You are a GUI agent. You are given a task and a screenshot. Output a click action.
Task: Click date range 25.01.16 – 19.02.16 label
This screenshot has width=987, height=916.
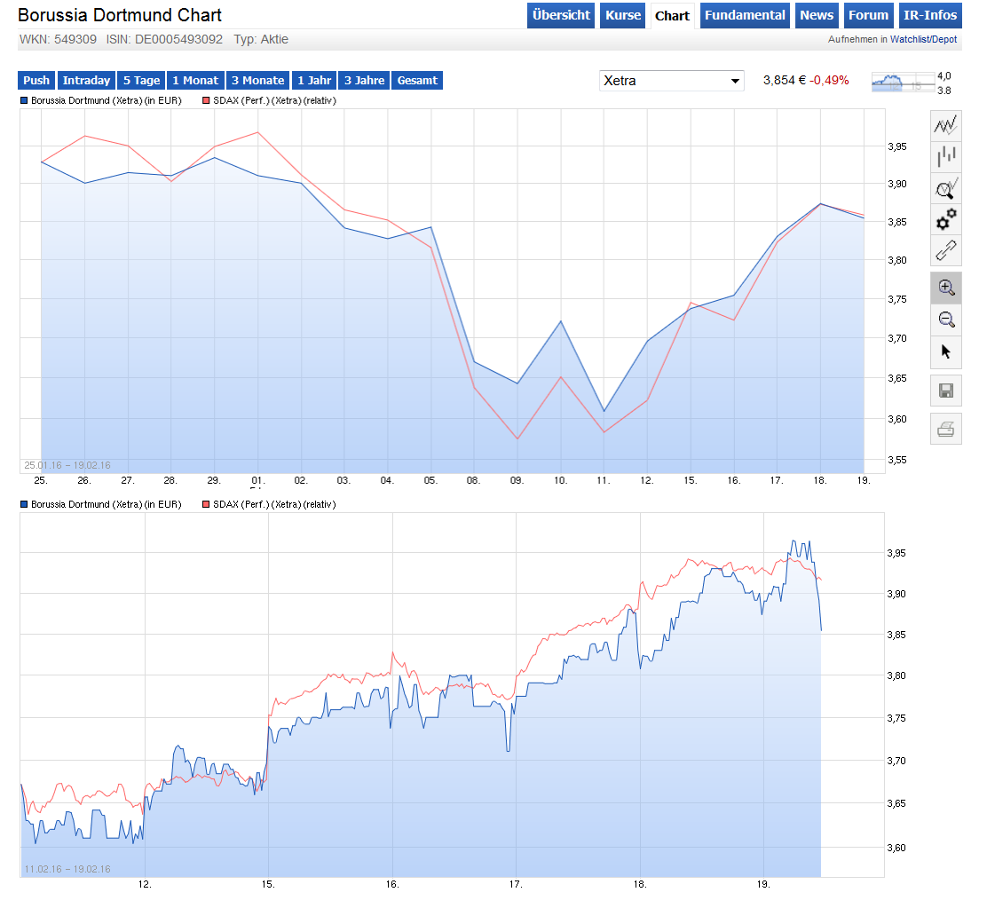[x=67, y=466]
